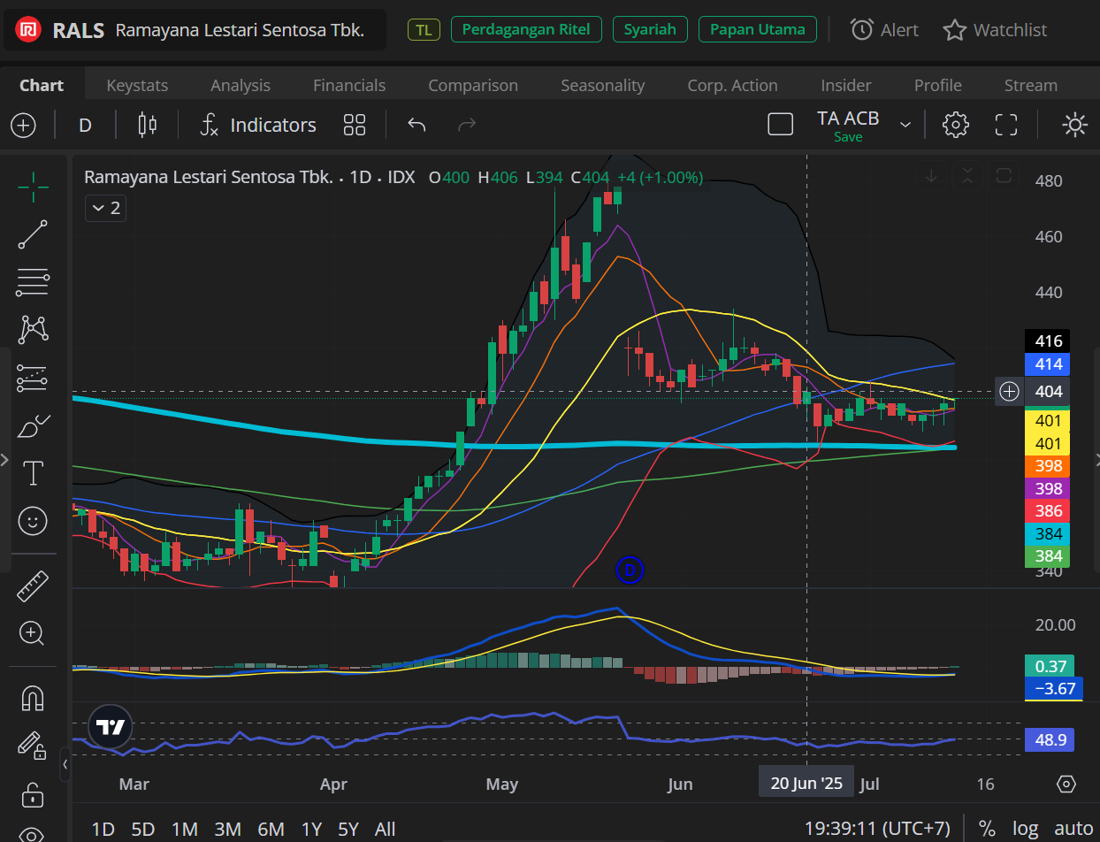Set the range to 5Y
This screenshot has width=1100, height=842.
point(348,829)
